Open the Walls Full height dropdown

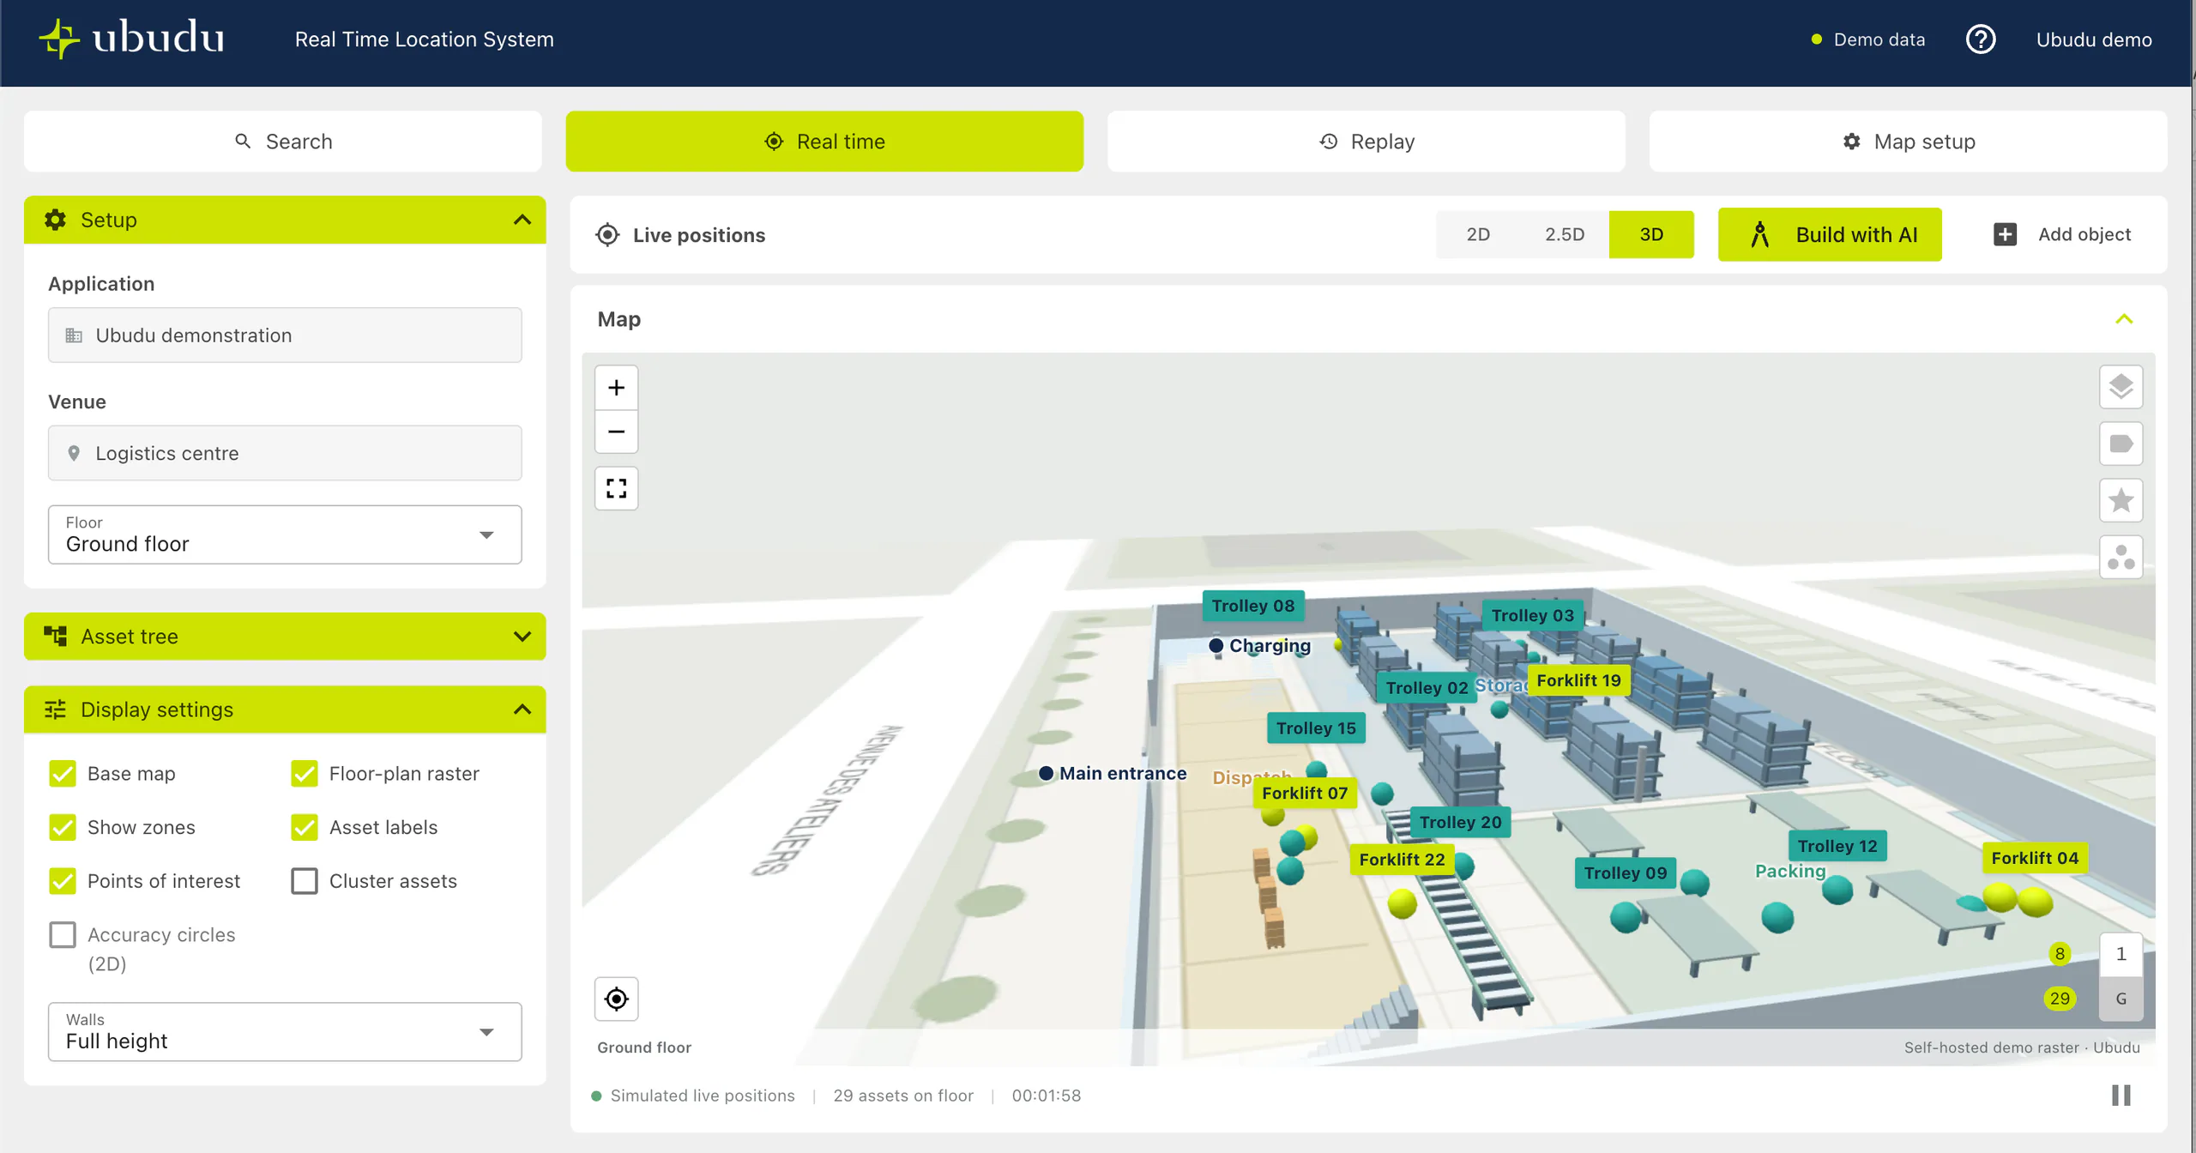(x=285, y=1032)
